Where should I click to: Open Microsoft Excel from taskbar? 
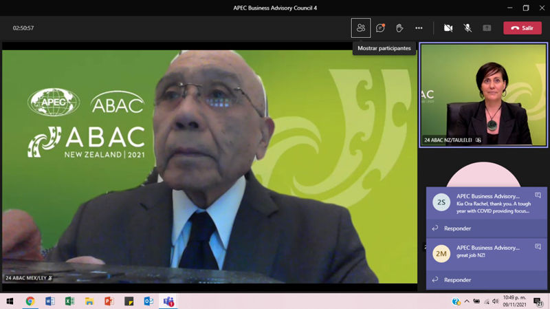pos(69,301)
